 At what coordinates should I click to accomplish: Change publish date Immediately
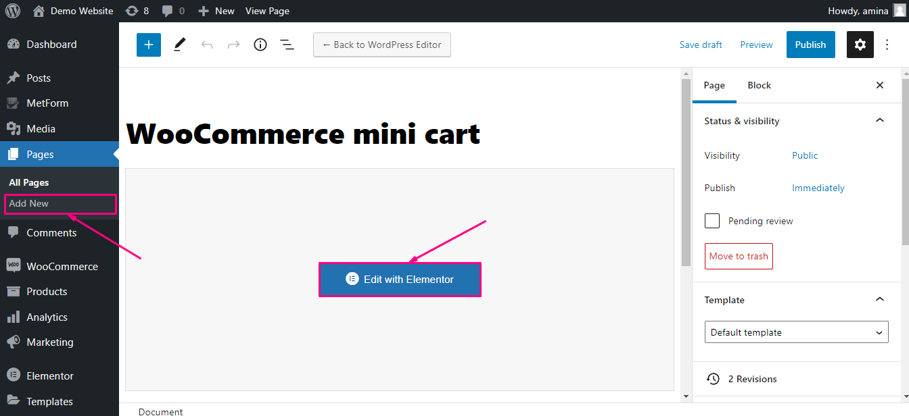(818, 188)
